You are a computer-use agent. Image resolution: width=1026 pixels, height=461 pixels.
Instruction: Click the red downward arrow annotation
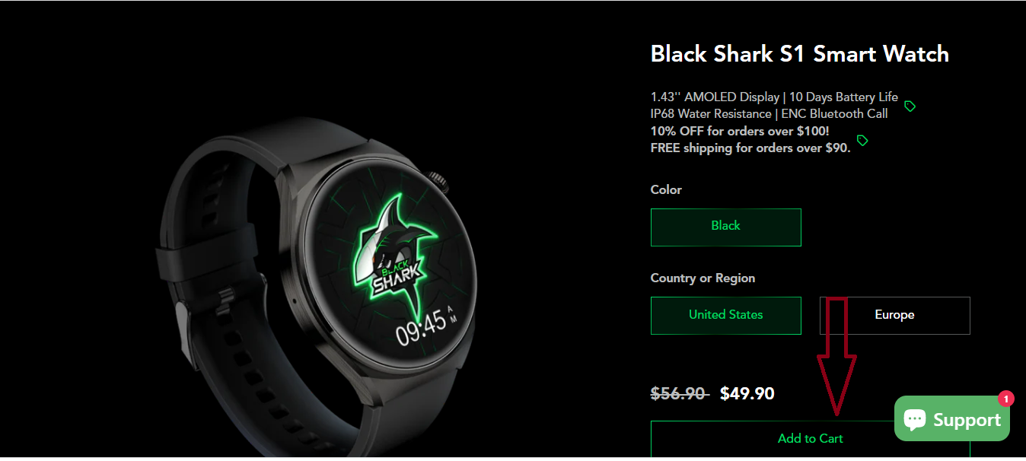pyautogui.click(x=836, y=357)
